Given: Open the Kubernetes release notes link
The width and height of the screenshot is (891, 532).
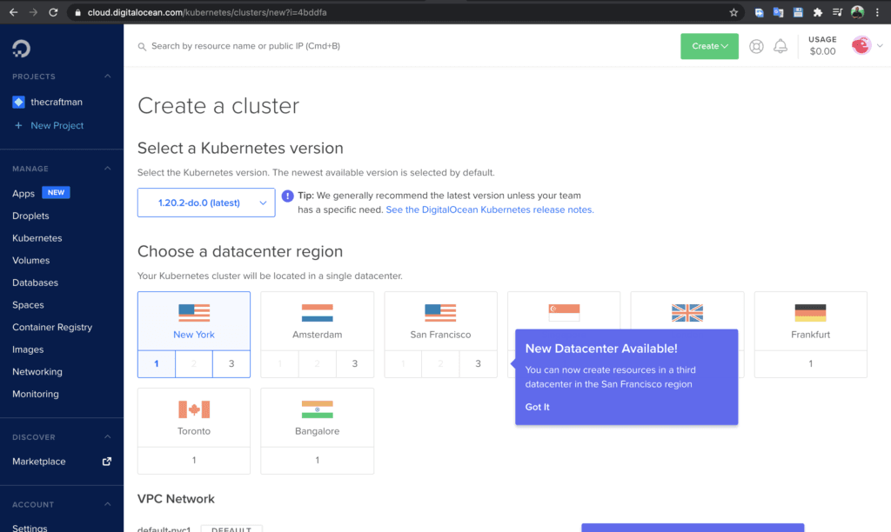Looking at the screenshot, I should (490, 209).
